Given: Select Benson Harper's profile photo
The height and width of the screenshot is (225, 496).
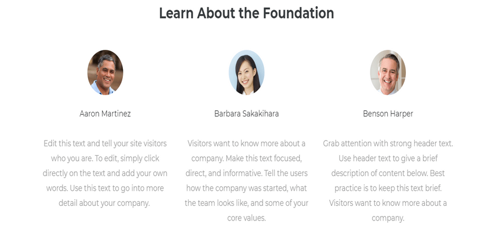Looking at the screenshot, I should coord(388,72).
